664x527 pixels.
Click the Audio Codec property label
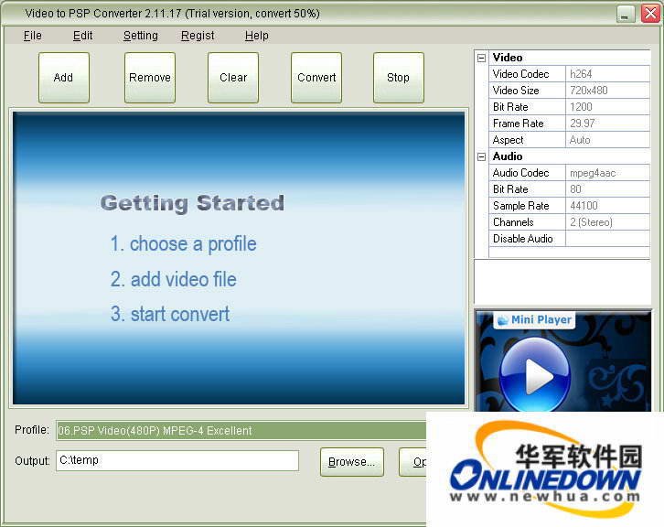(527, 173)
